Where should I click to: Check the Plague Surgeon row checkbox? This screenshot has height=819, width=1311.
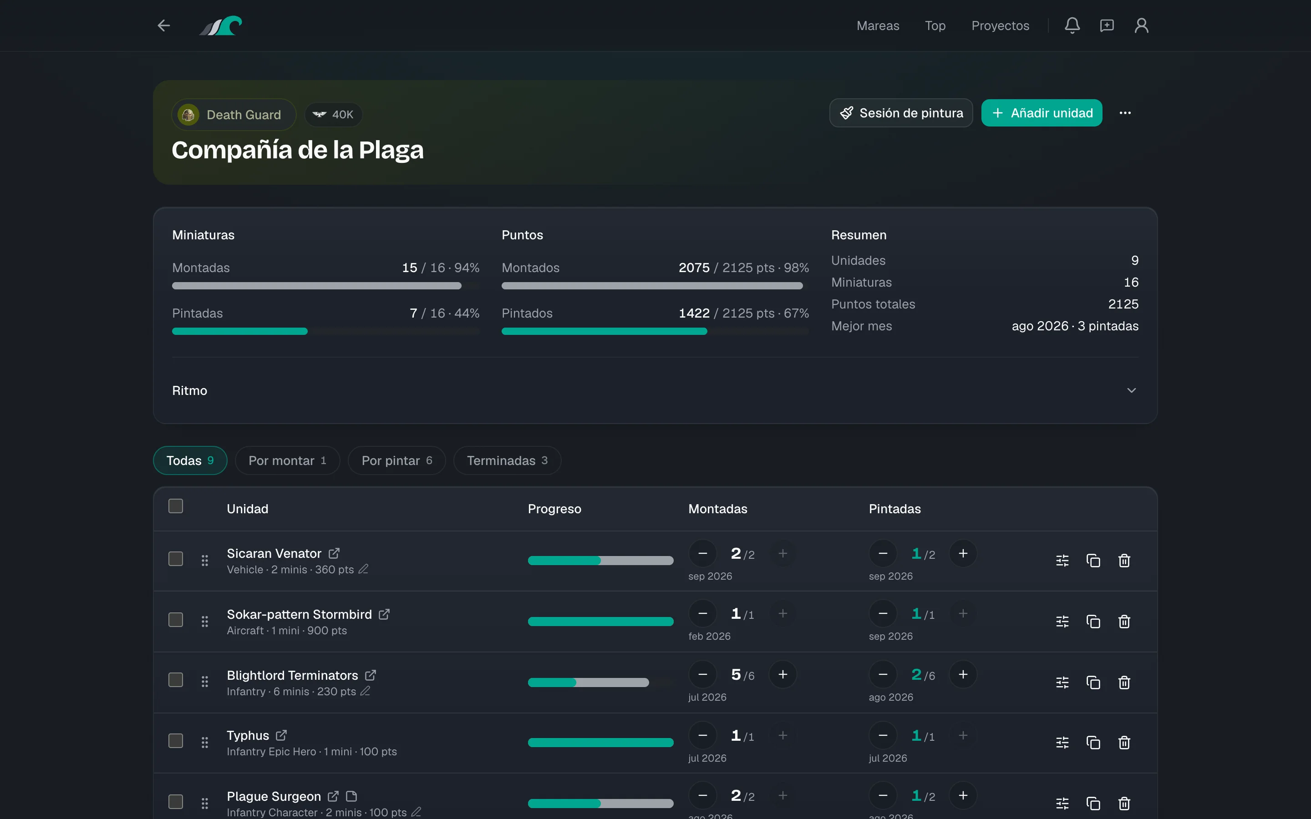pyautogui.click(x=176, y=802)
